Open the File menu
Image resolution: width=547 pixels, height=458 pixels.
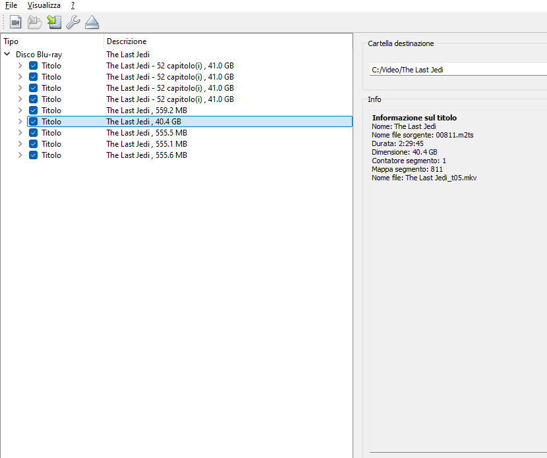click(11, 5)
